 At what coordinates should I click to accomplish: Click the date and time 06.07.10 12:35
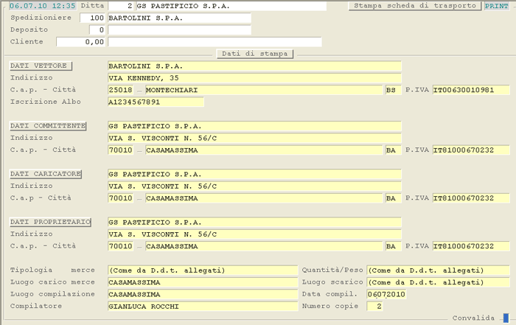pyautogui.click(x=42, y=6)
